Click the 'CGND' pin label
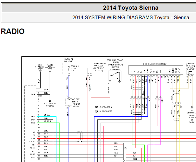 32,142
